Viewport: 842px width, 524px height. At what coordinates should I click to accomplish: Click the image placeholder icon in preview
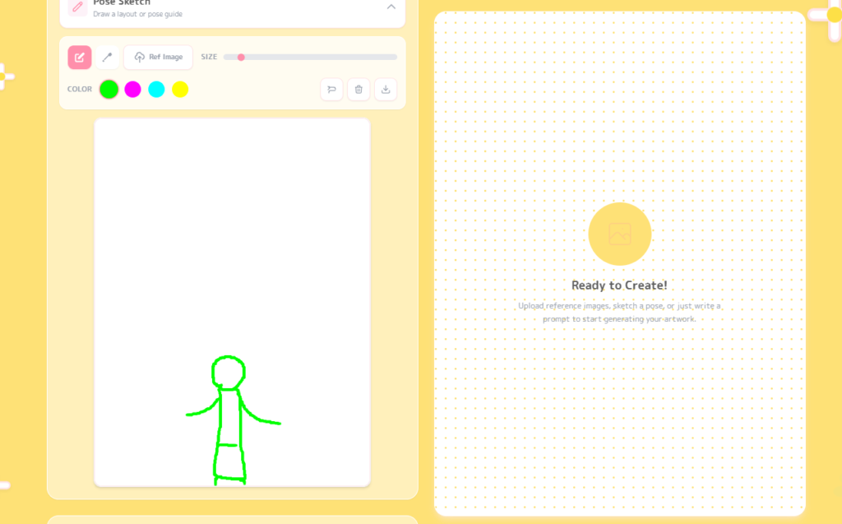tap(619, 234)
